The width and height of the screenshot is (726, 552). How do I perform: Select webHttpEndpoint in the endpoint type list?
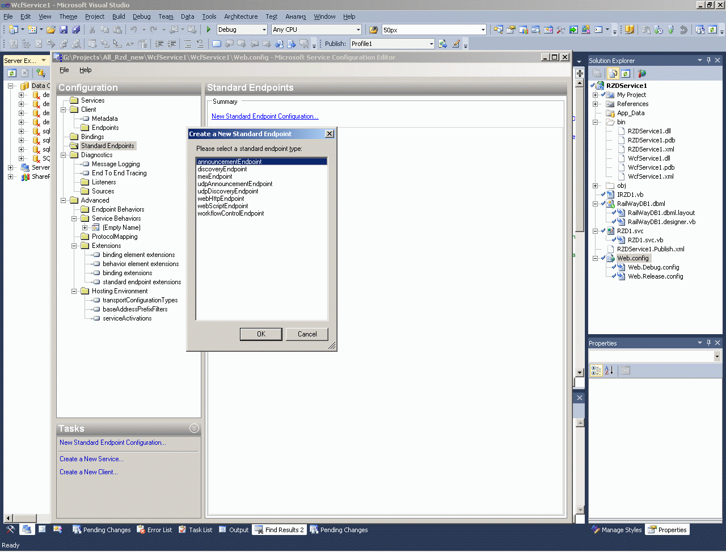[221, 199]
